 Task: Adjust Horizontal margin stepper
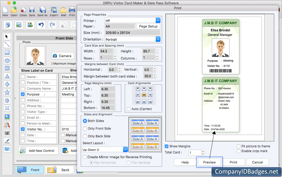[120, 70]
